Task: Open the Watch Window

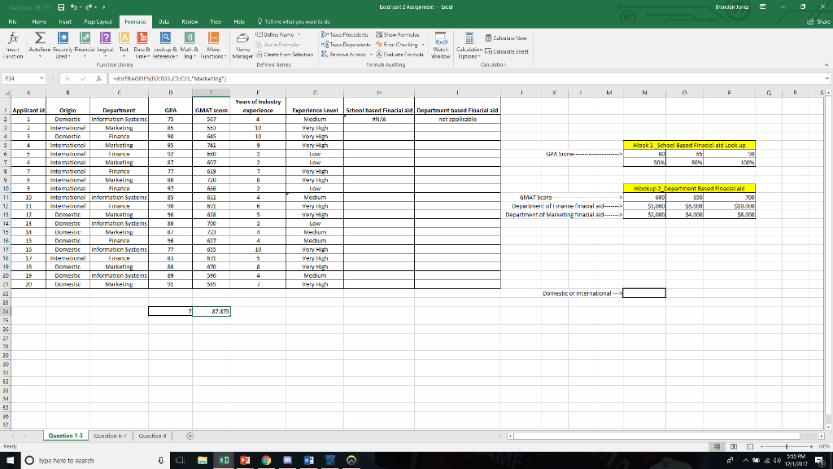Action: click(x=441, y=42)
